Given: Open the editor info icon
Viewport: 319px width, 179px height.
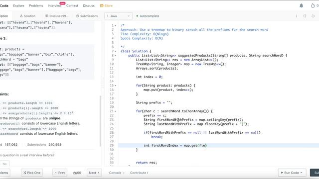Looking at the screenshot, I should coord(297,16).
